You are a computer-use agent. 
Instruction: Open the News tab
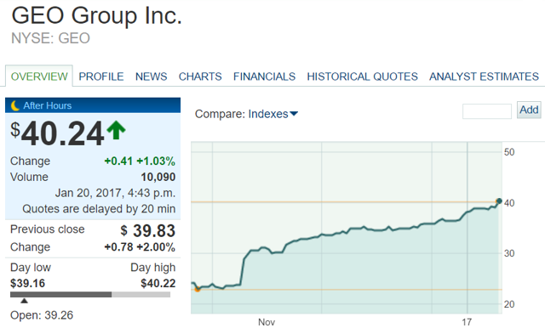tap(152, 76)
